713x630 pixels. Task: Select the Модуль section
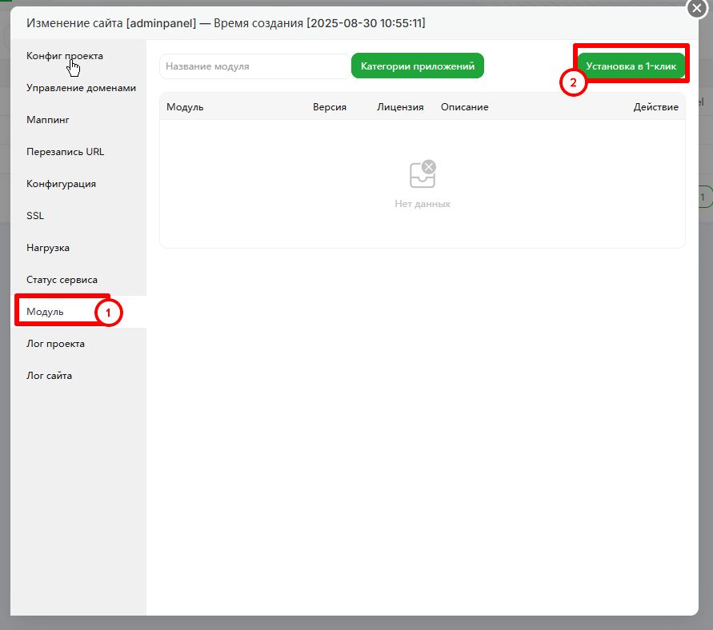pyautogui.click(x=78, y=312)
